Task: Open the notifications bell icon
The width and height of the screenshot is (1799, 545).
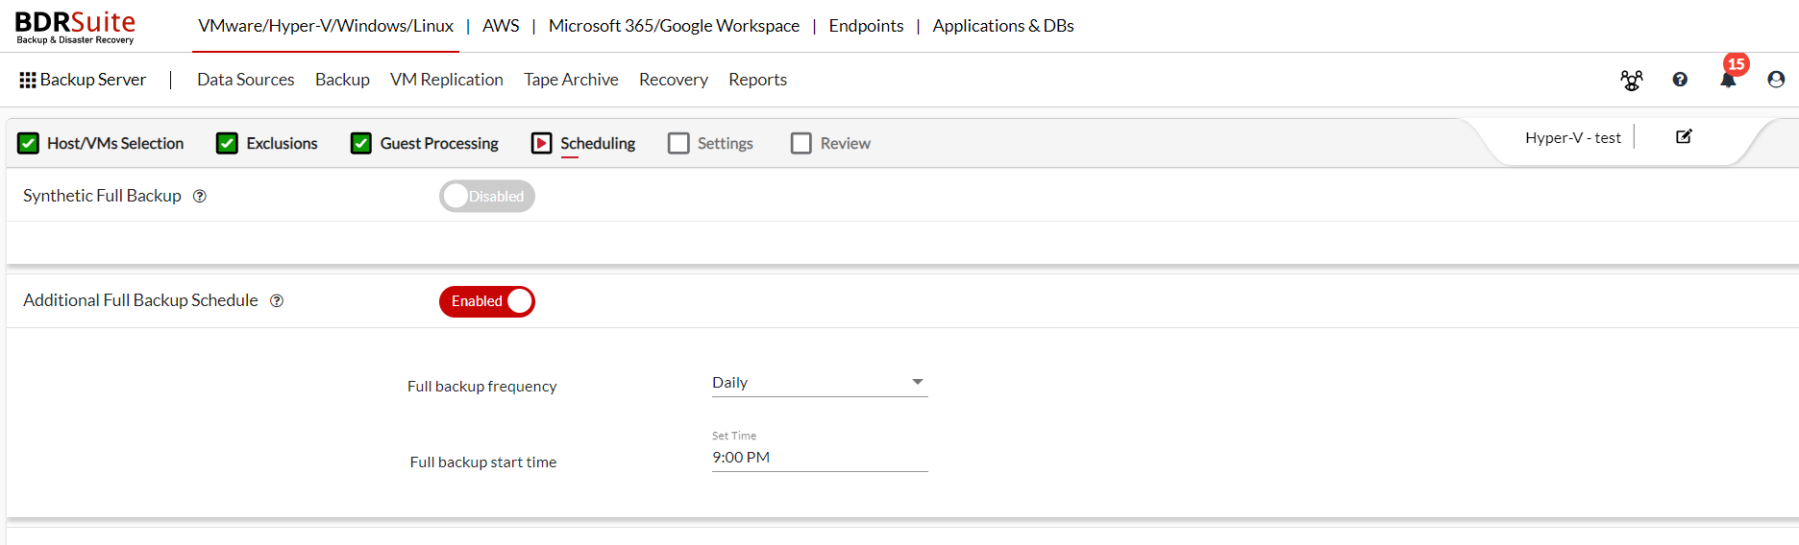Action: (1728, 80)
